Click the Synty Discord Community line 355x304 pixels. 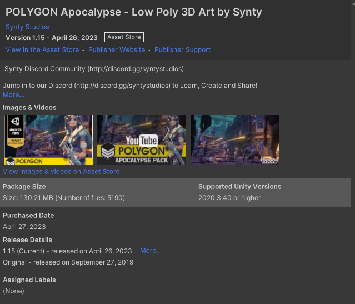point(94,69)
